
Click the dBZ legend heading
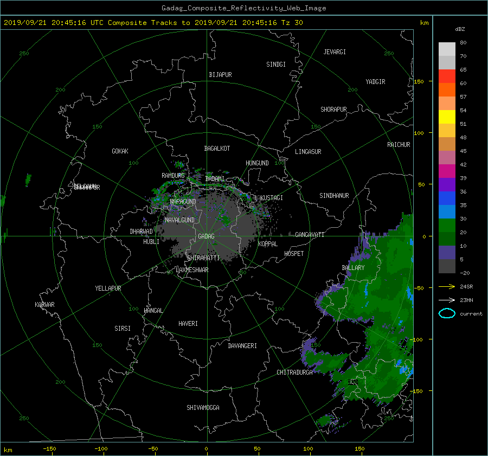pos(460,29)
